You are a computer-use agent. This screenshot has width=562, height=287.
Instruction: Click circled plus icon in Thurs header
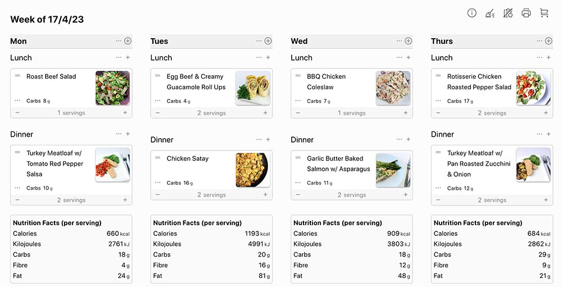[x=549, y=41]
